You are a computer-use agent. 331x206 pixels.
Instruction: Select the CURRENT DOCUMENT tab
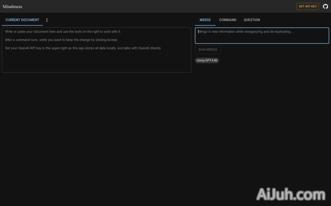22,20
